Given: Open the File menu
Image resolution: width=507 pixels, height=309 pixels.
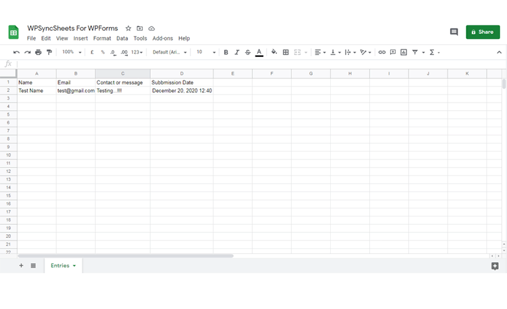Looking at the screenshot, I should 32,38.
